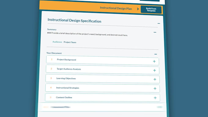The width and height of the screenshot is (208, 117).
Task: Click the Project Team audience value
Action: click(x=70, y=42)
